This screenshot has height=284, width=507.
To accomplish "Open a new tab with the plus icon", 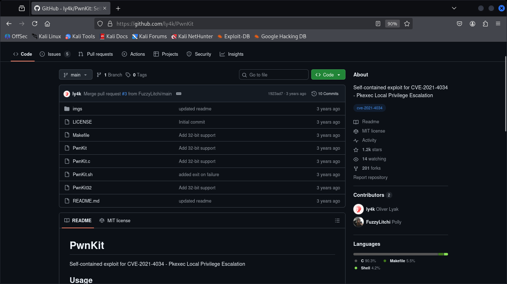I will pyautogui.click(x=118, y=8).
